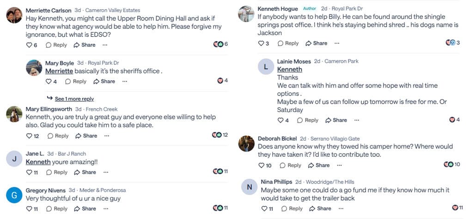Viewport: 469px width, 219px height.
Task: Open more options on Mary Boyle's reply
Action: click(x=125, y=81)
